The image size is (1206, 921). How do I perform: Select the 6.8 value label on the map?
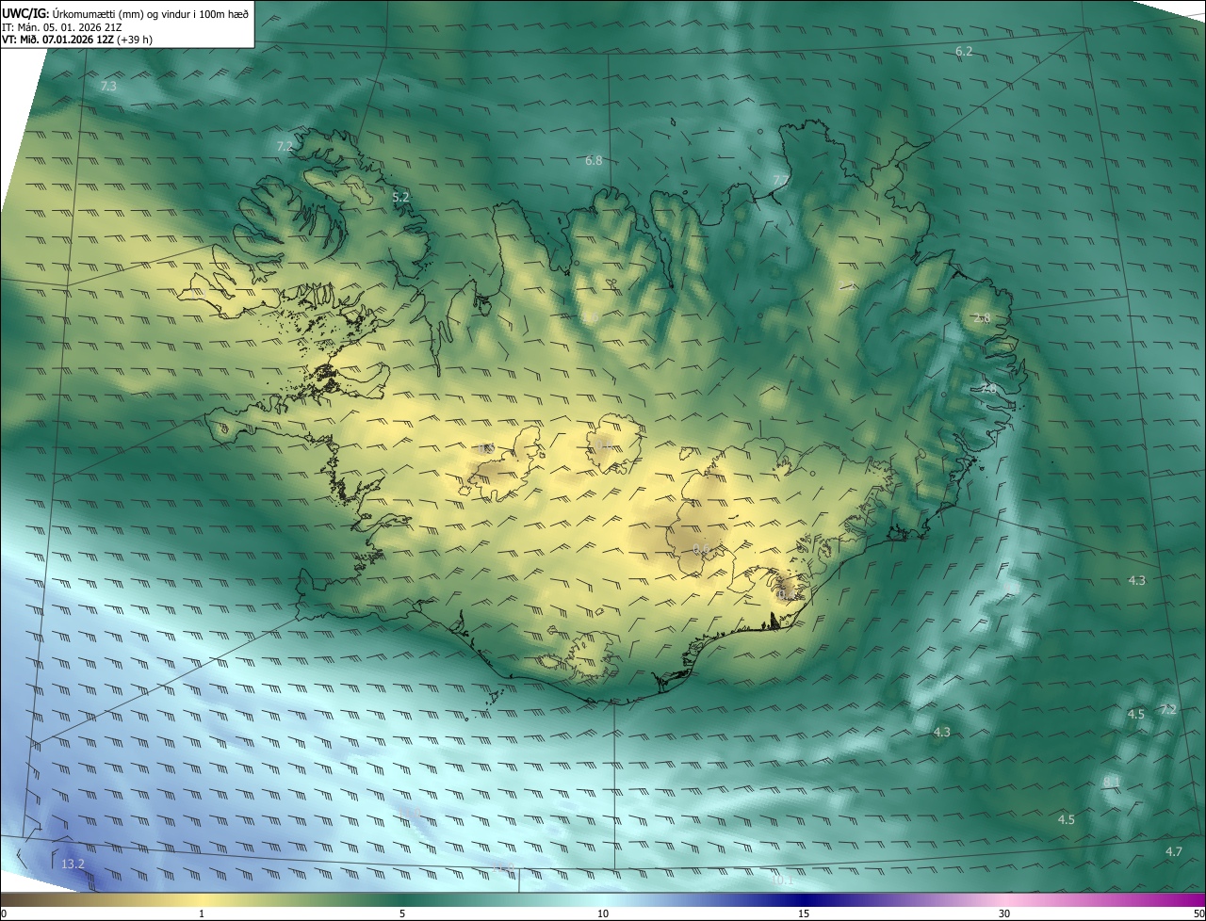(594, 161)
